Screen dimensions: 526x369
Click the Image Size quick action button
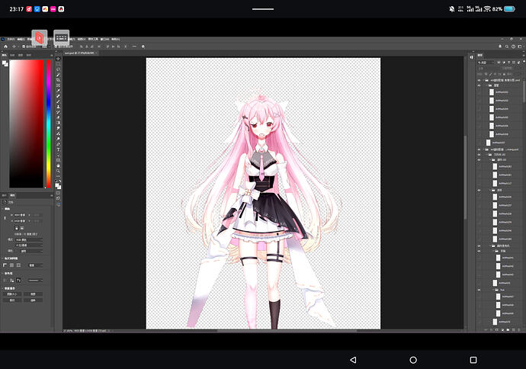pyautogui.click(x=12, y=294)
